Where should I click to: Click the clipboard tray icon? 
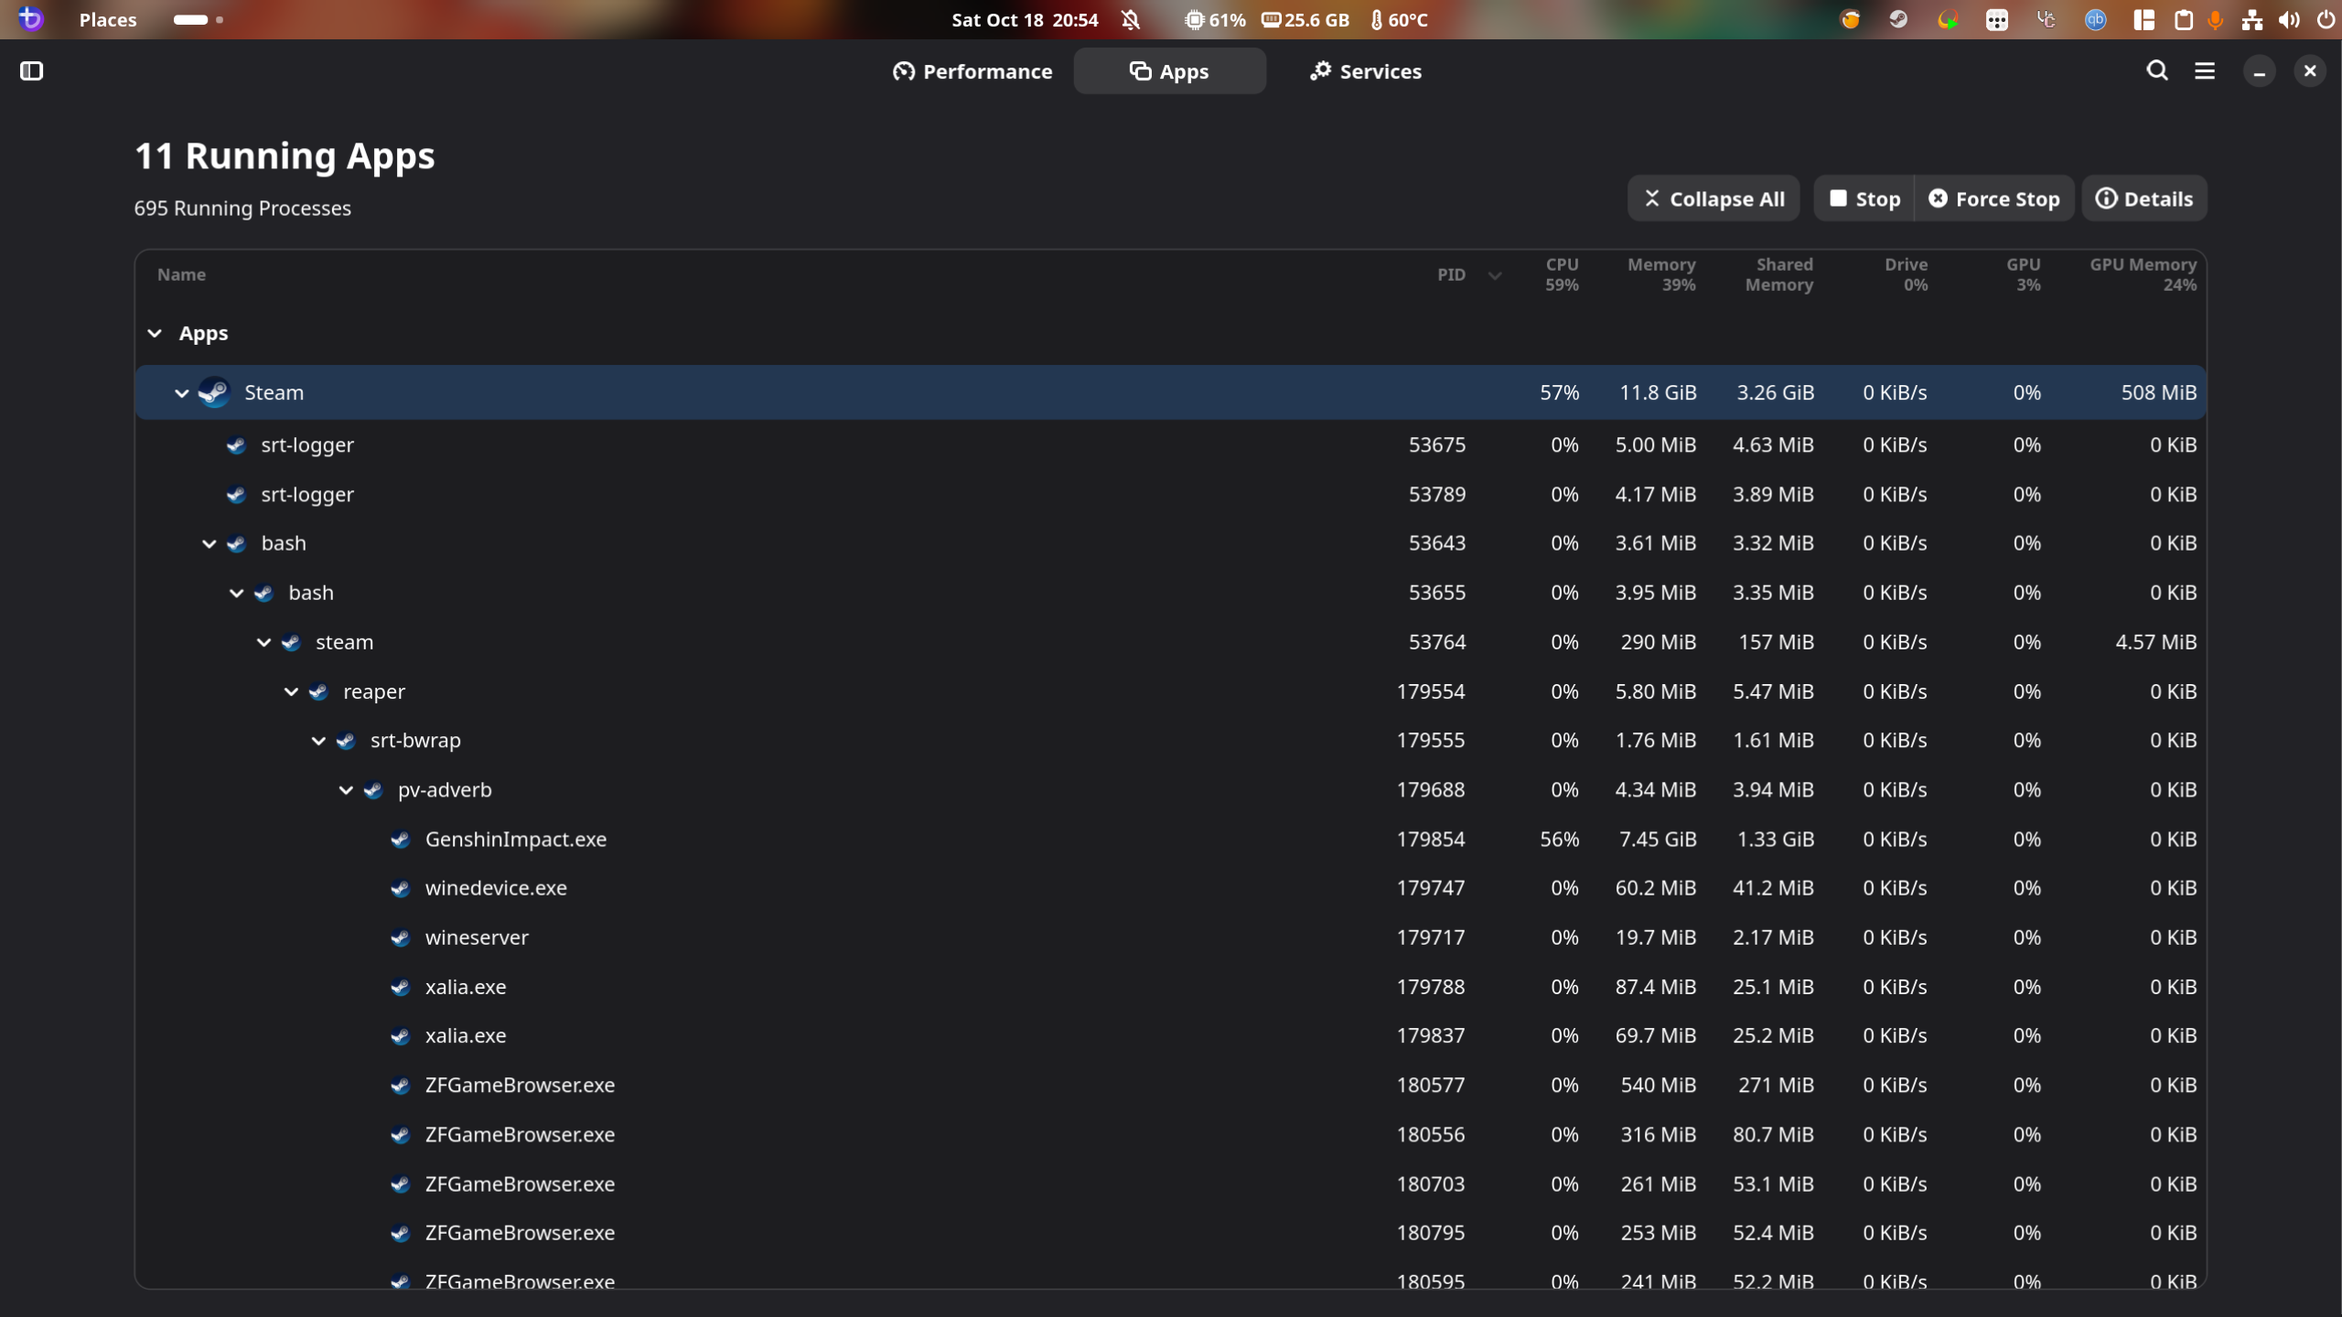click(x=2183, y=19)
